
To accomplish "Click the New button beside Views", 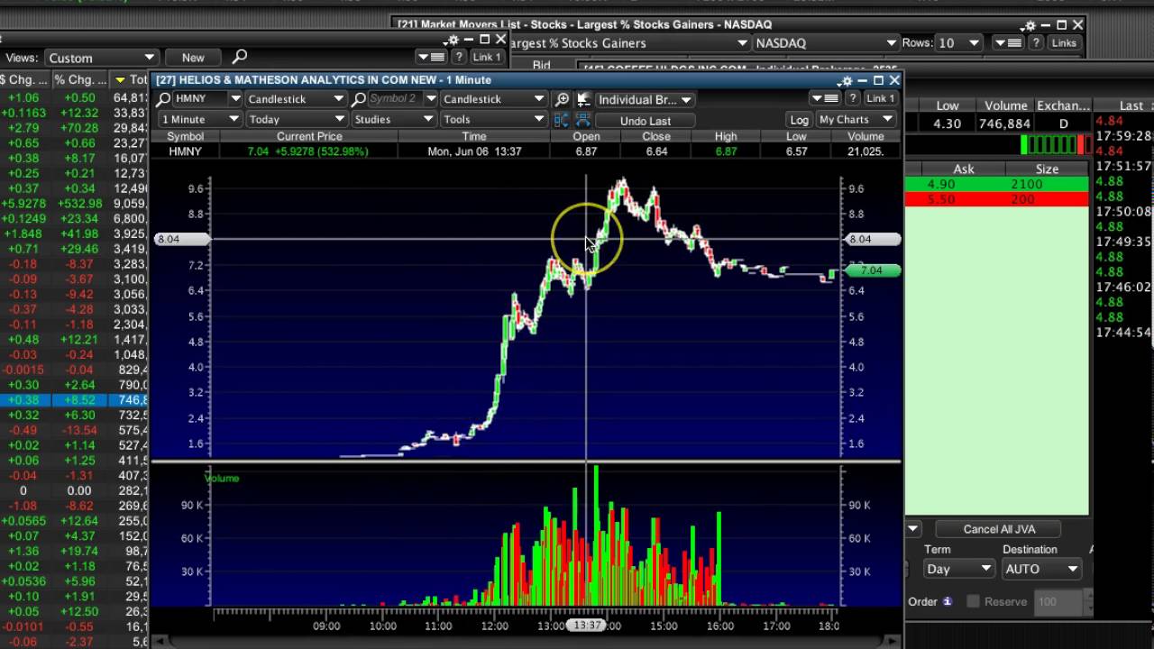I will pyautogui.click(x=193, y=57).
